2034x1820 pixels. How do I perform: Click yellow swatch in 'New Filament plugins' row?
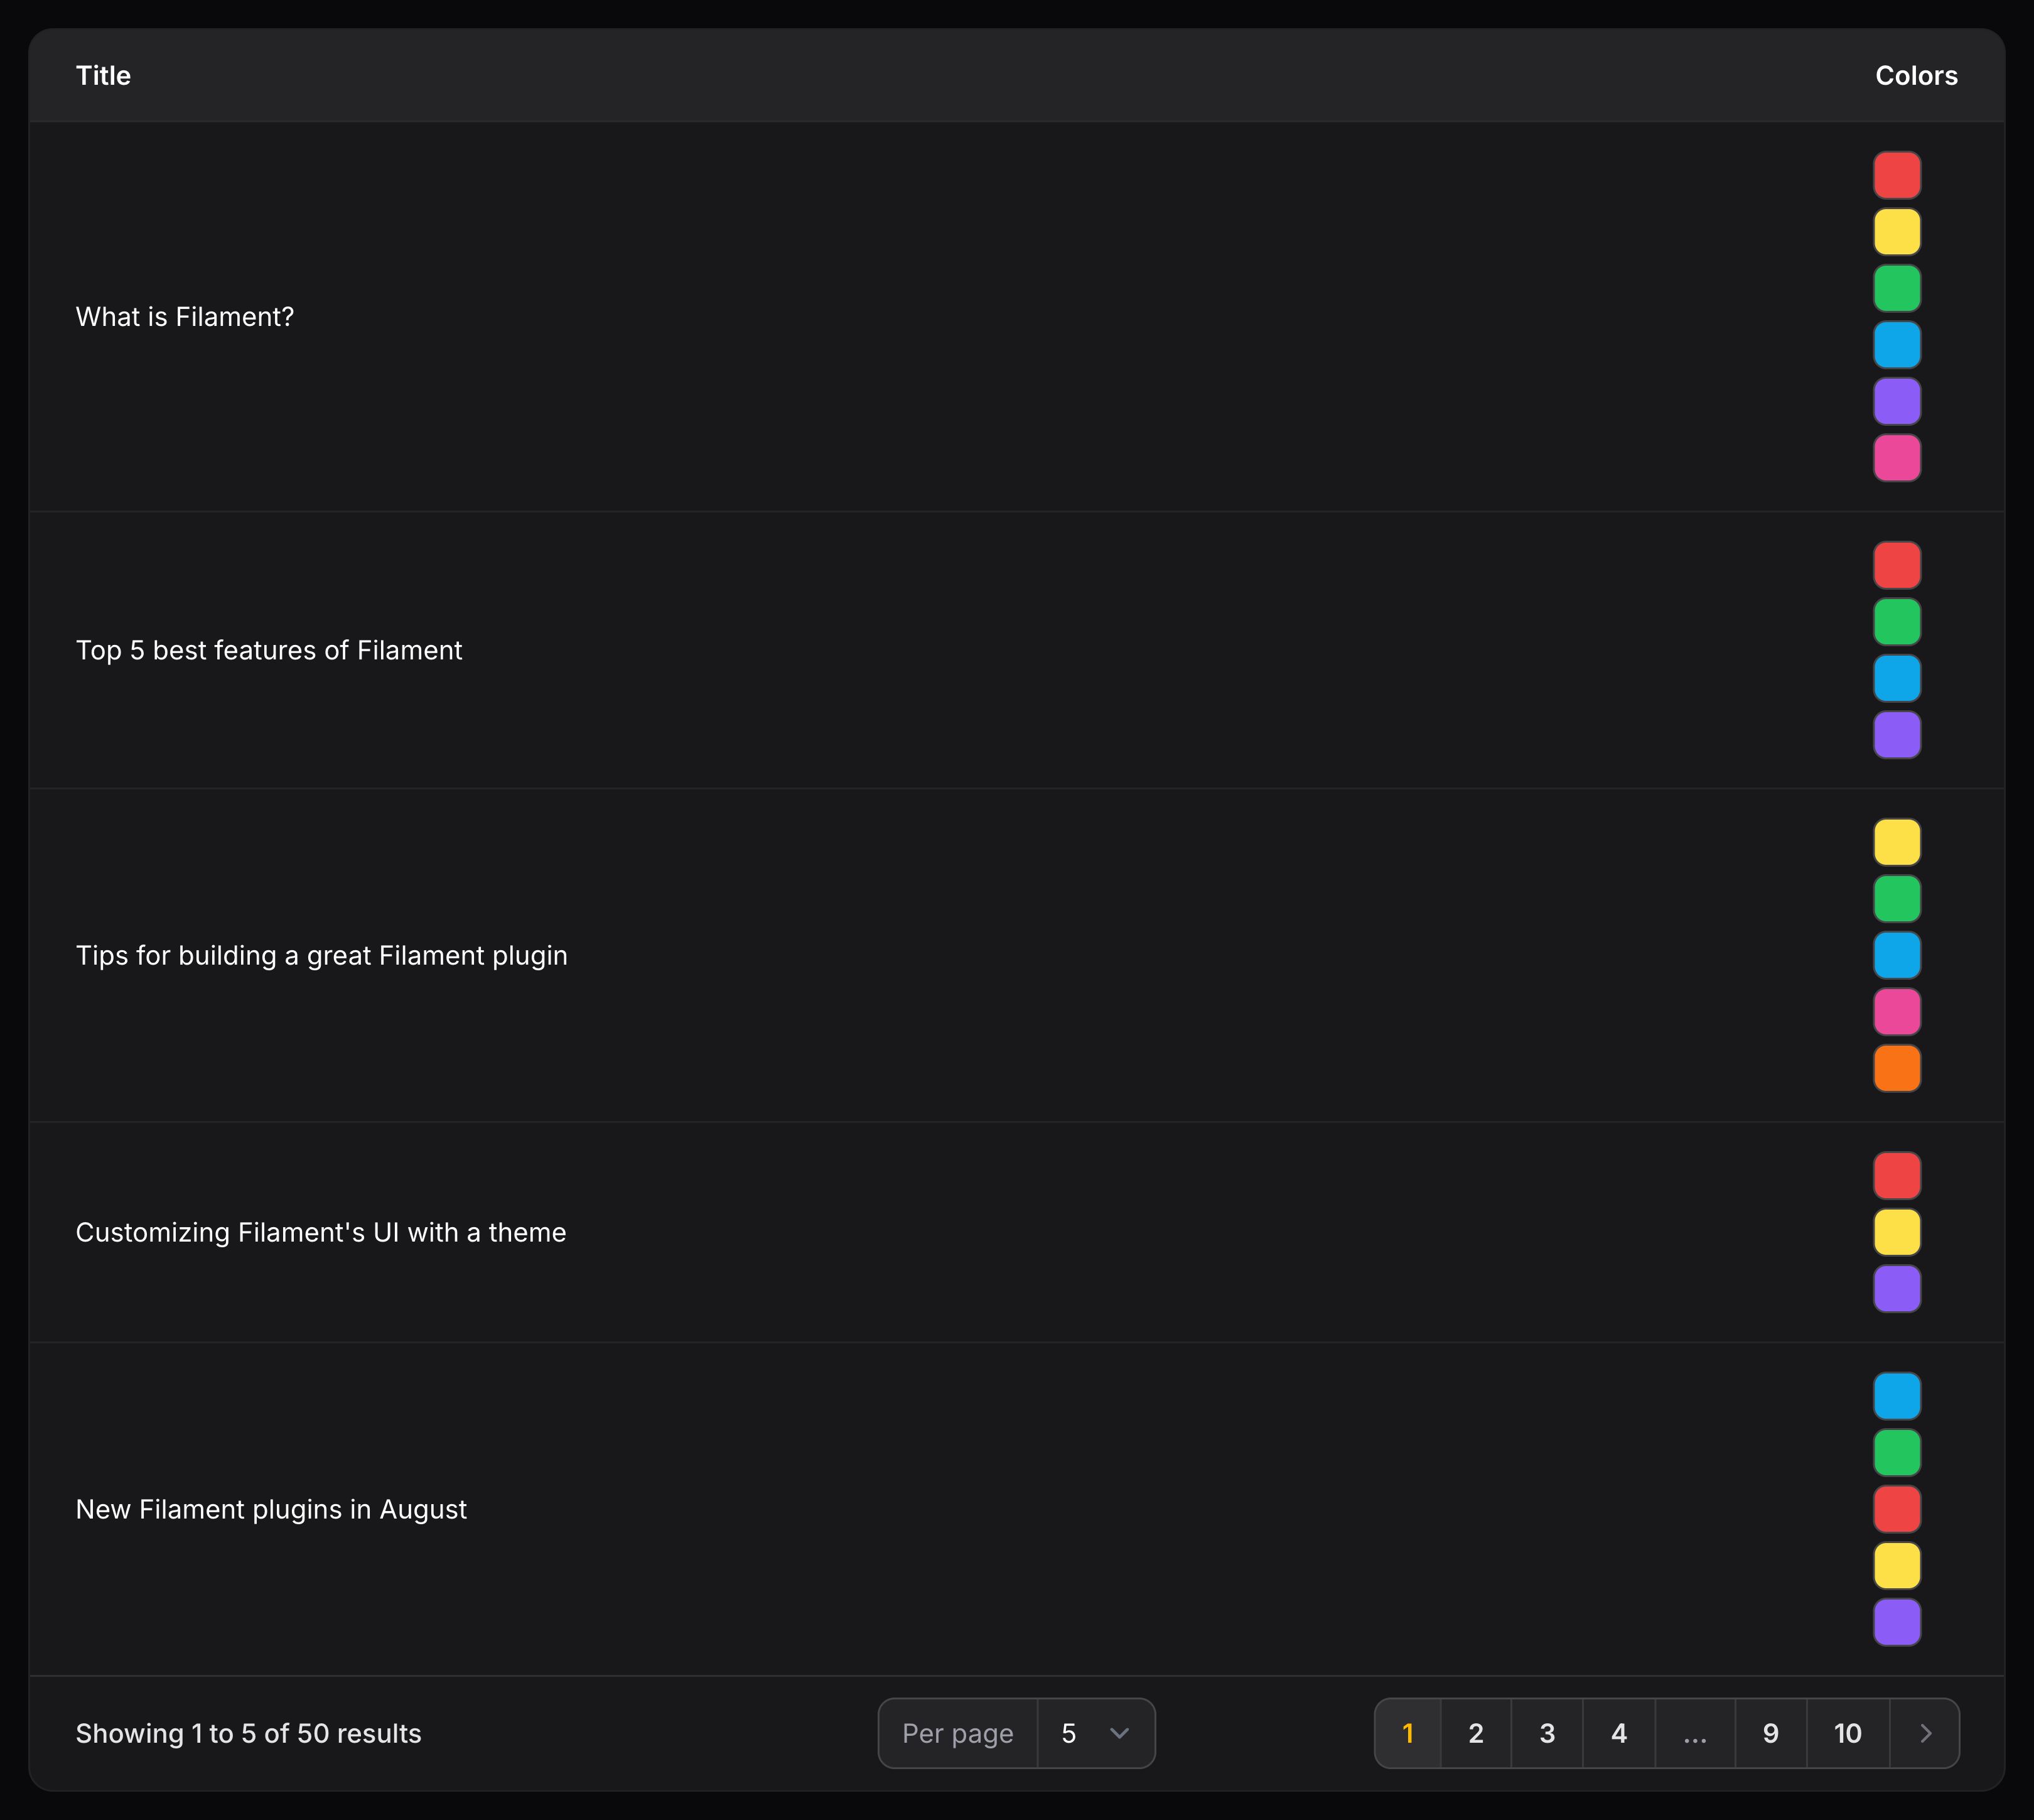coord(1897,1566)
